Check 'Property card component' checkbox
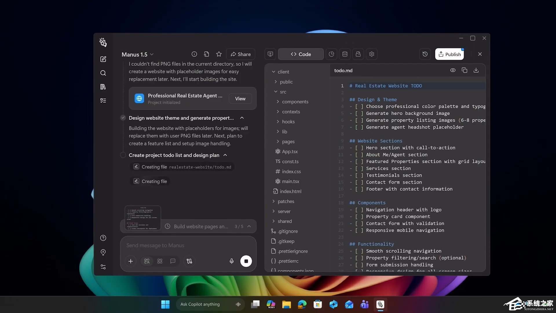Viewport: 556px width, 313px height. [359, 217]
